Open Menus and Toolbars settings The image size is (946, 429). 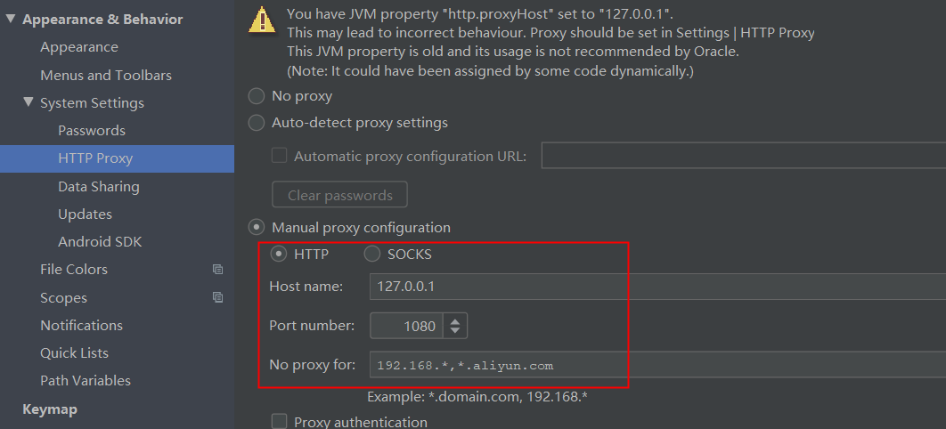[x=106, y=76]
